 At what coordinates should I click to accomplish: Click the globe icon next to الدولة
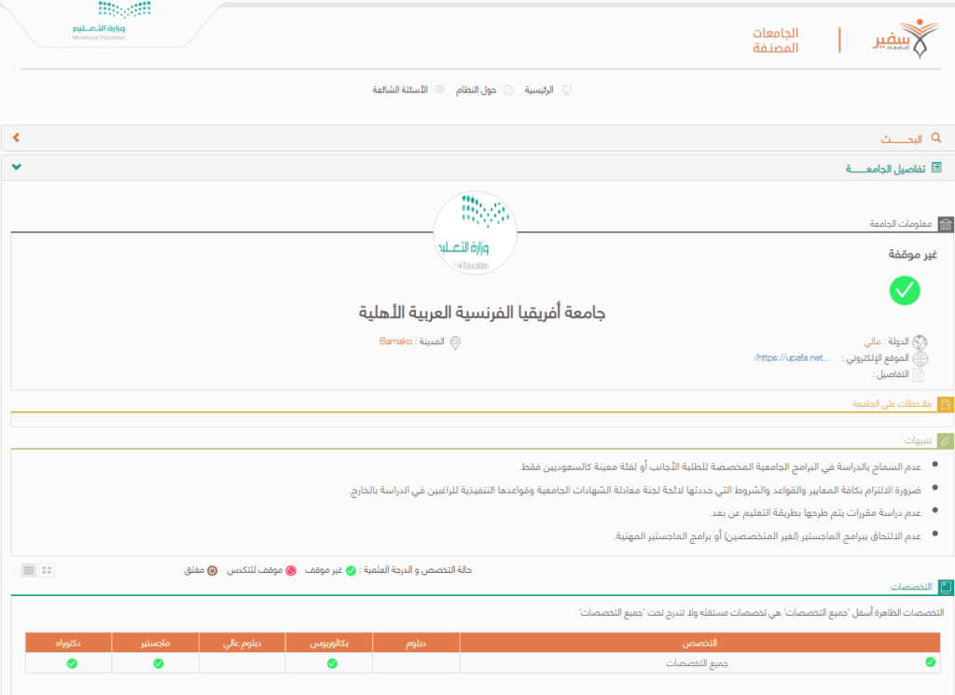click(x=920, y=342)
